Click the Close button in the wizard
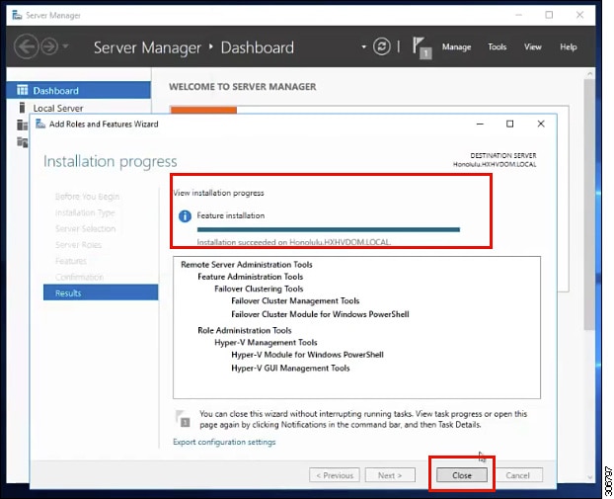This screenshot has width=614, height=499. 462,475
